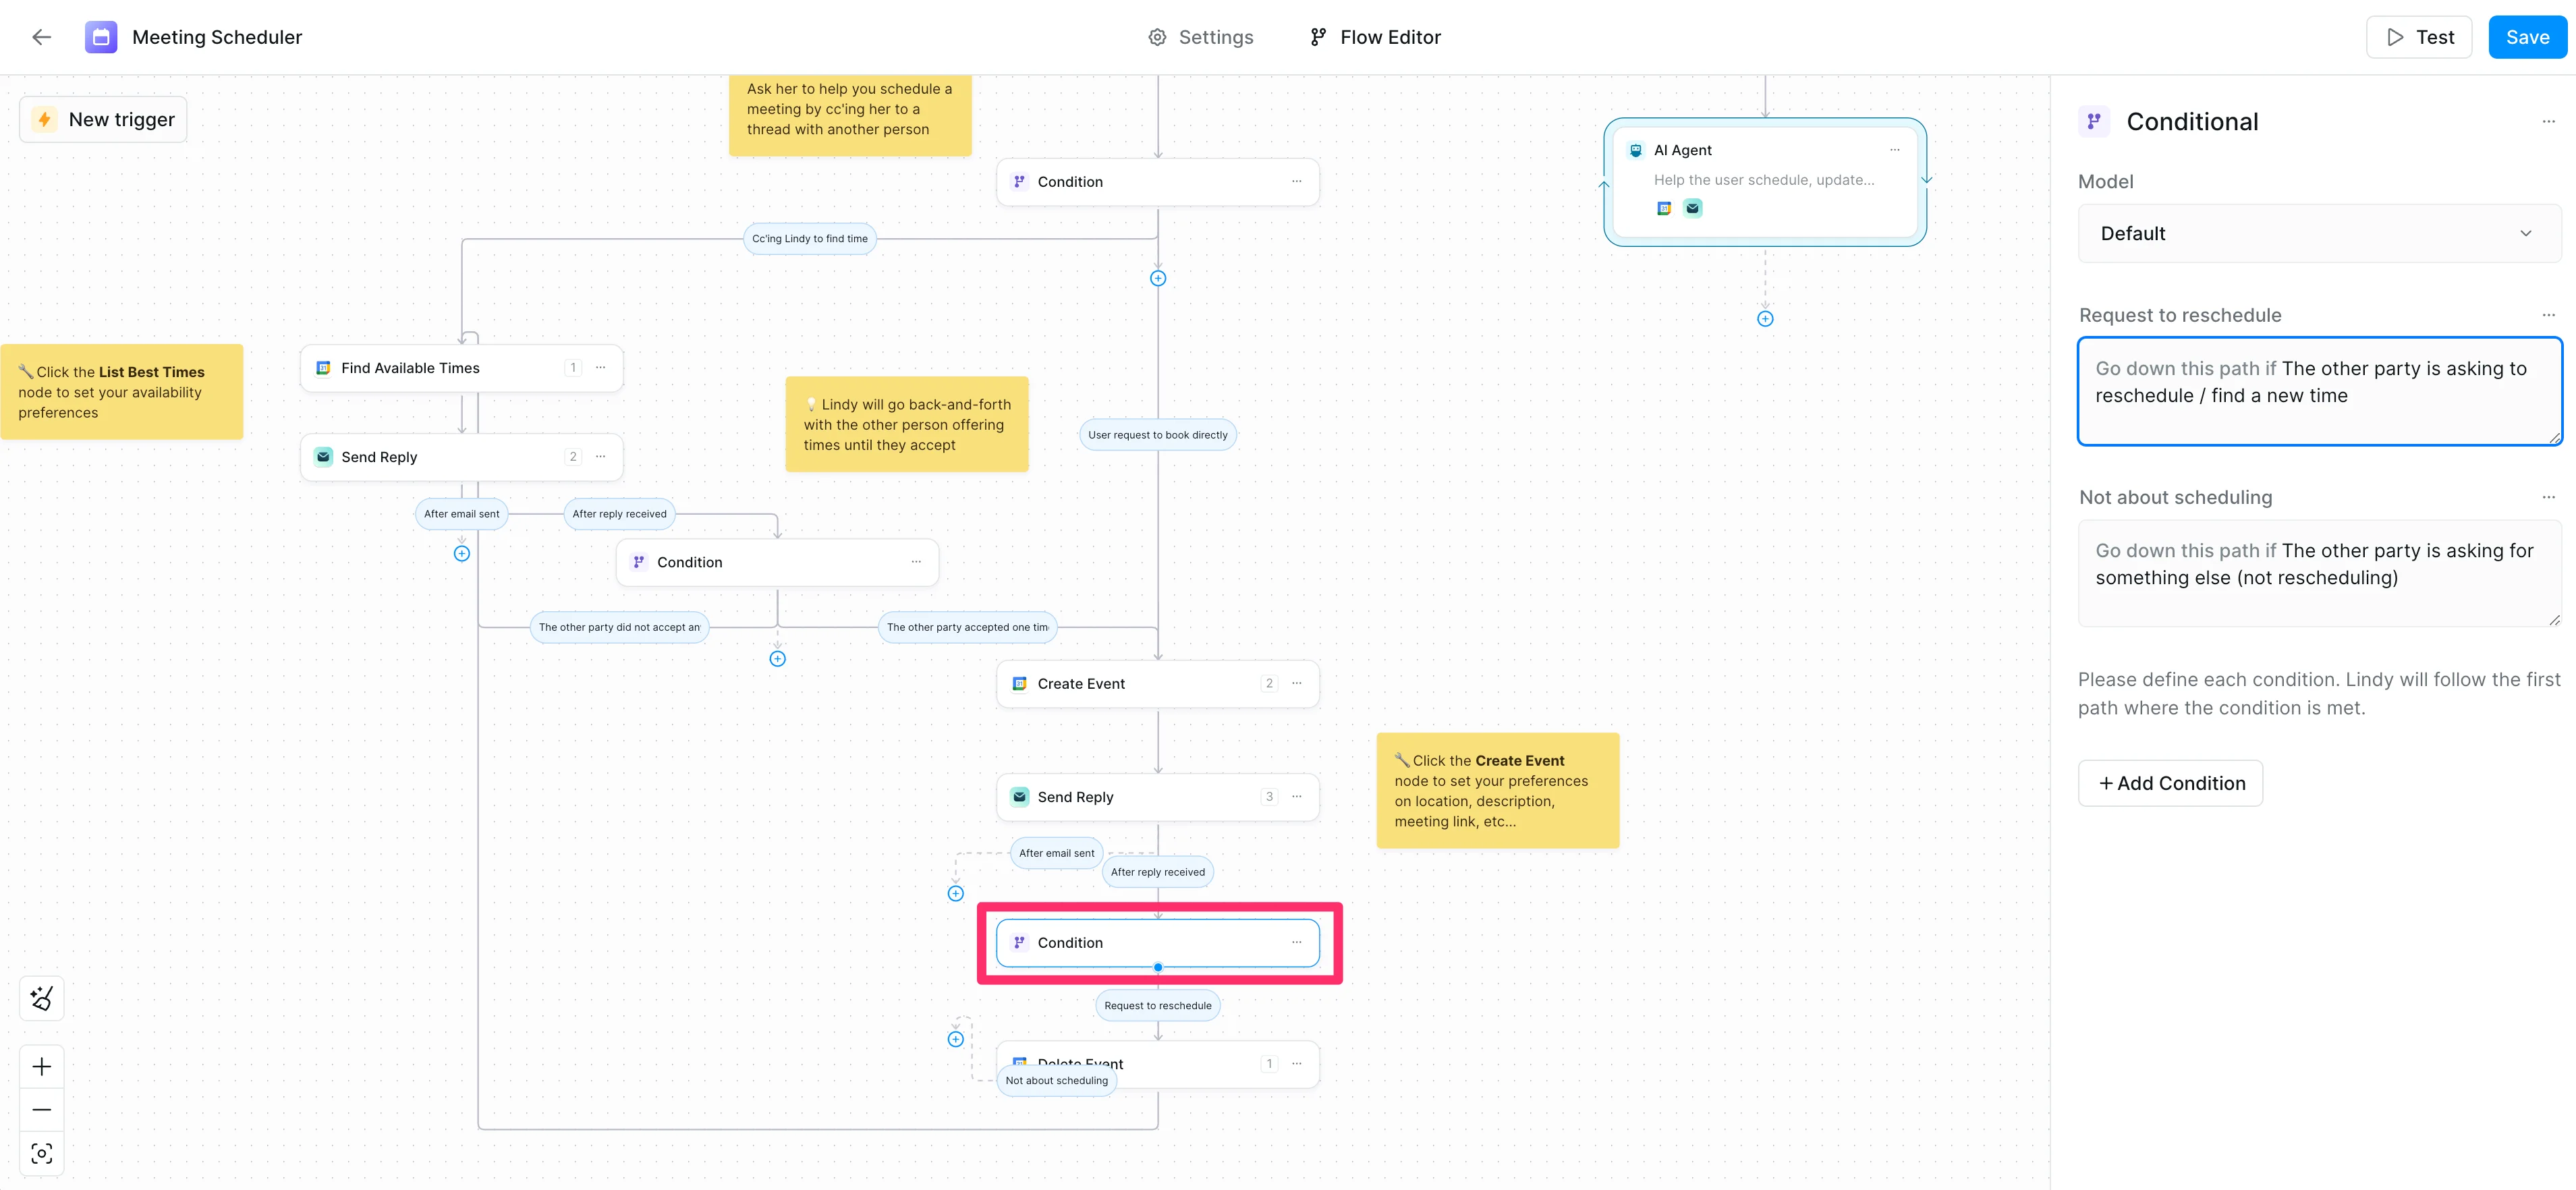This screenshot has width=2576, height=1190.
Task: Click the back arrow icon
Action: [41, 37]
